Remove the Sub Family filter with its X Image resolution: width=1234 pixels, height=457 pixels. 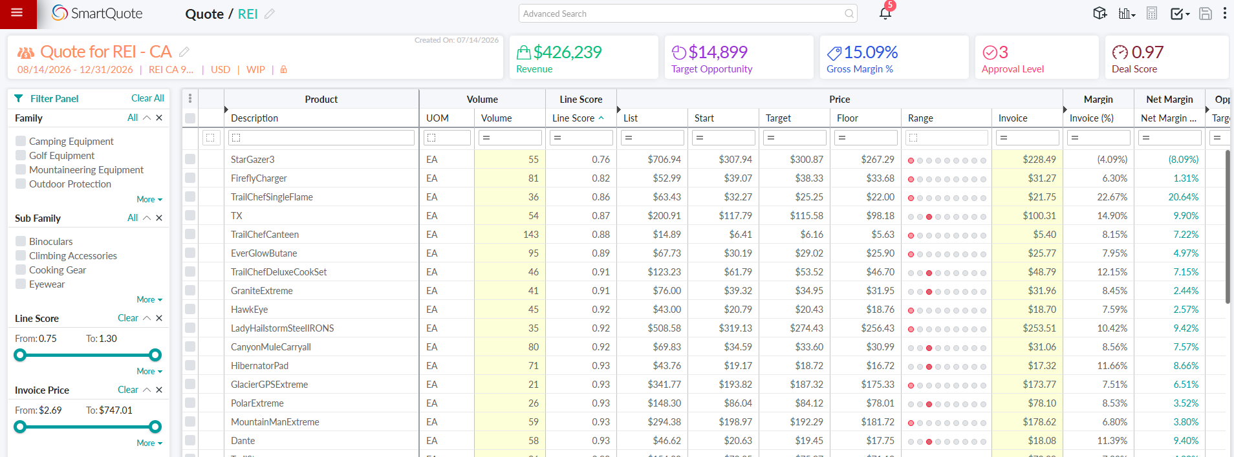pyautogui.click(x=159, y=218)
